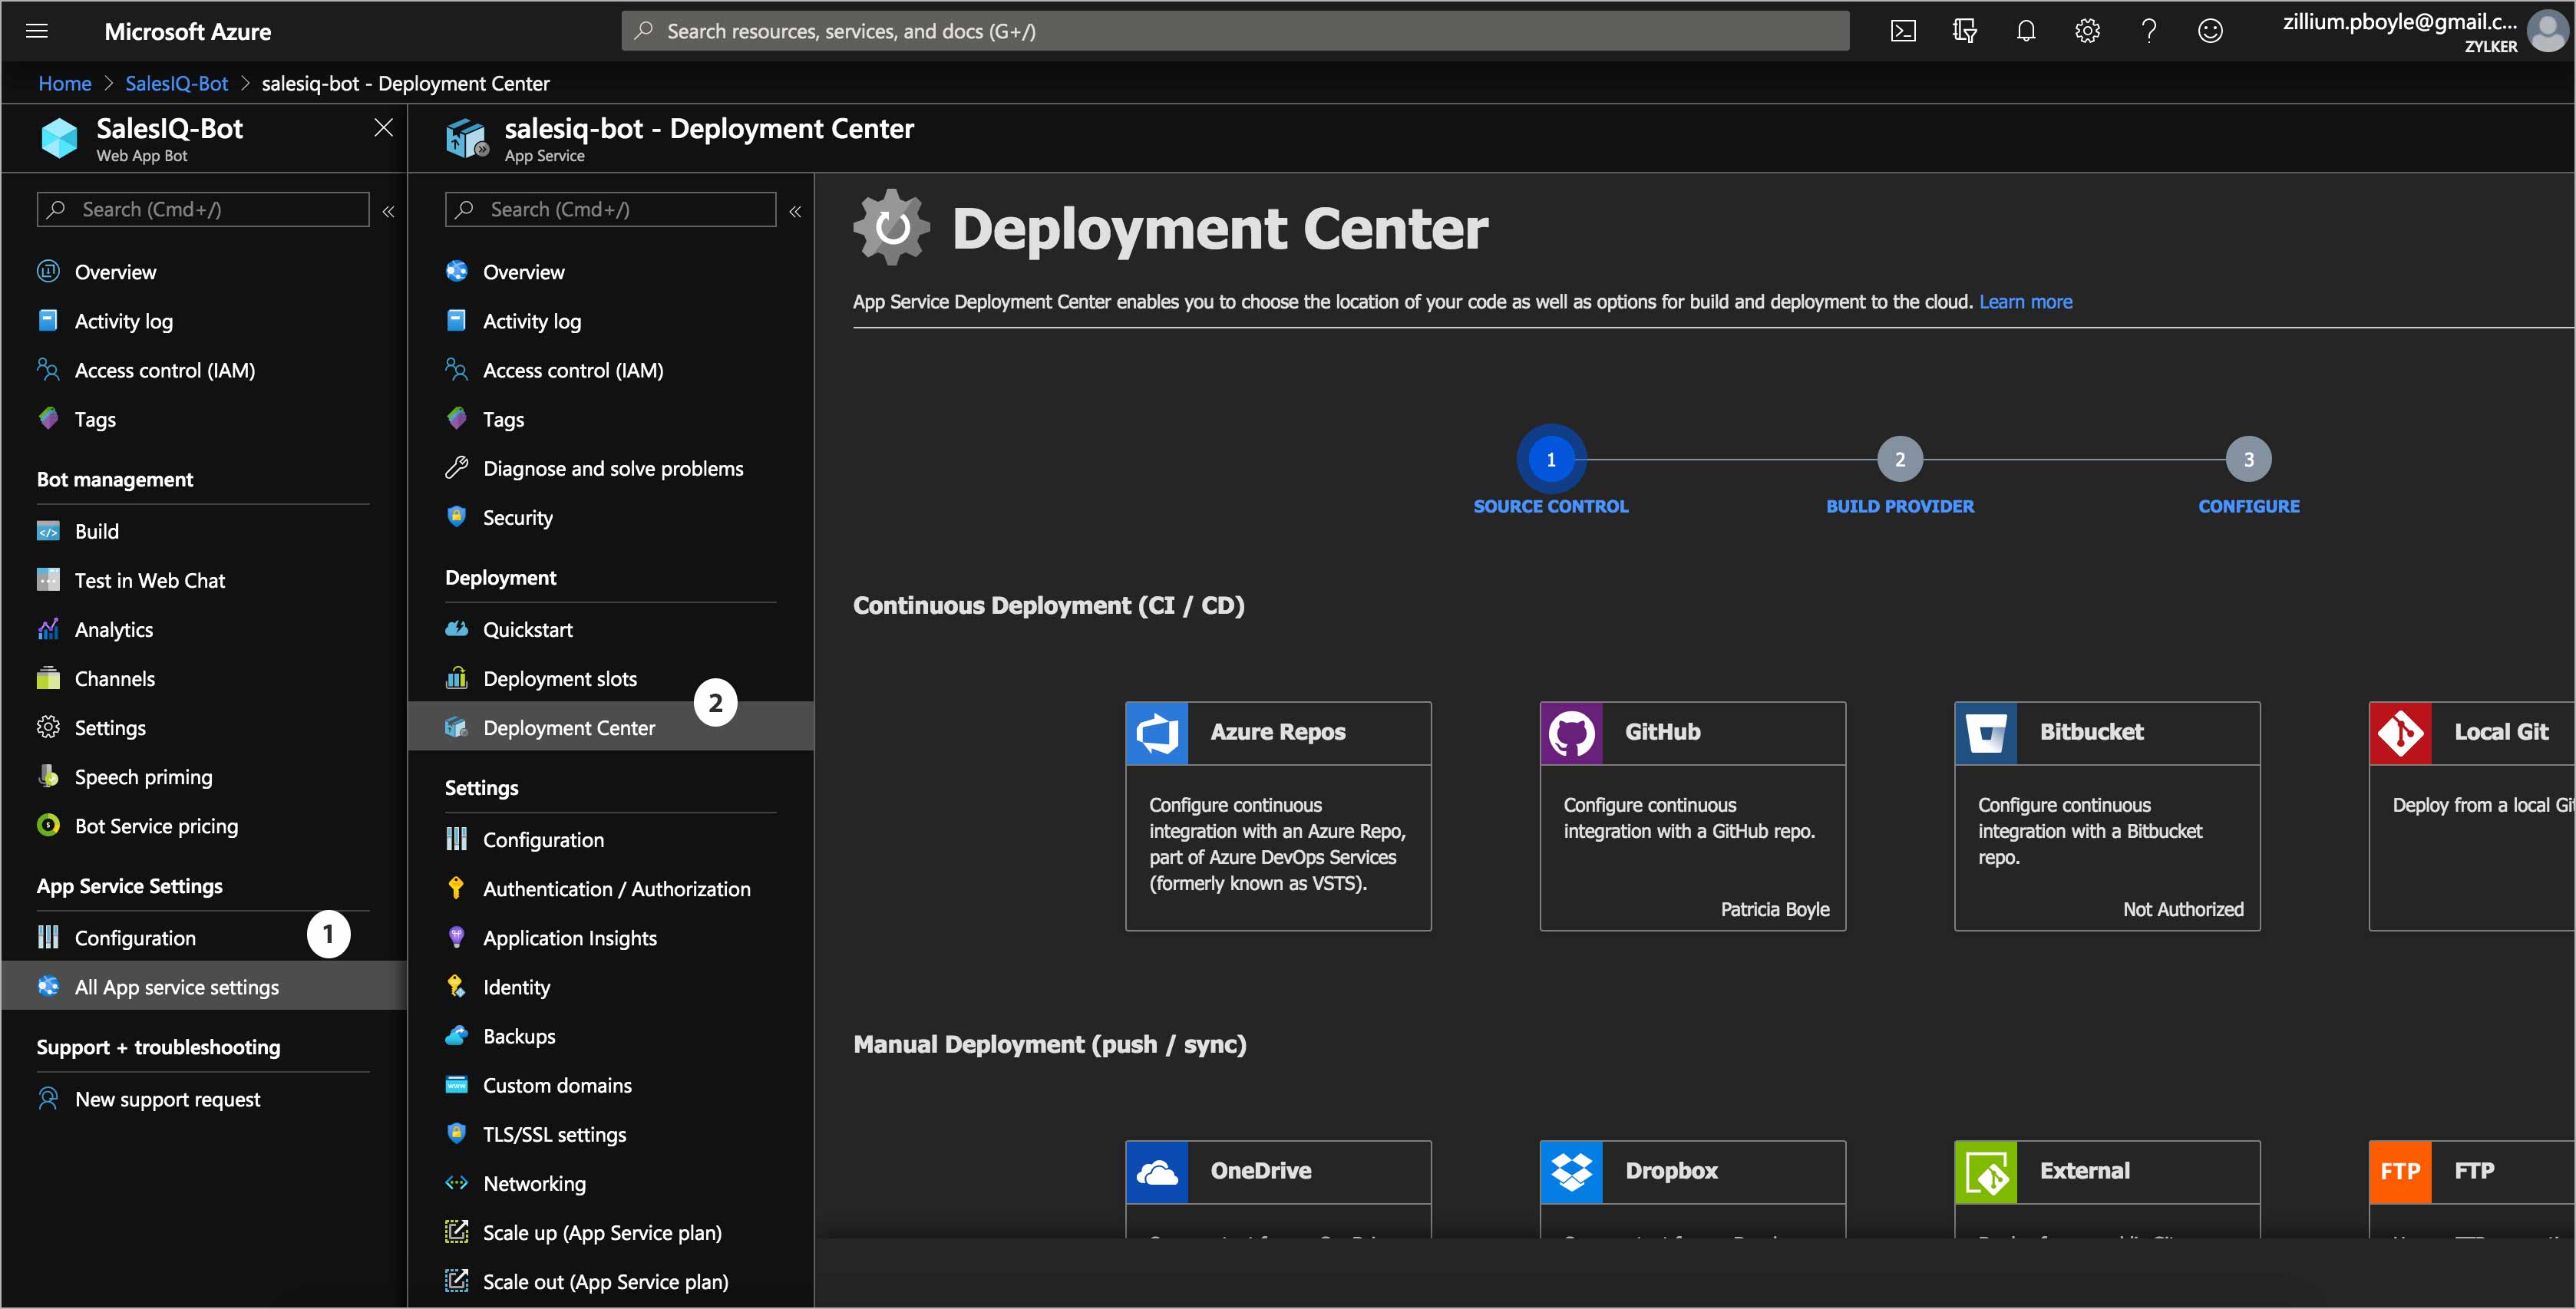Click the Learn more link
Screen dimensions: 2576x1309
coord(2025,301)
